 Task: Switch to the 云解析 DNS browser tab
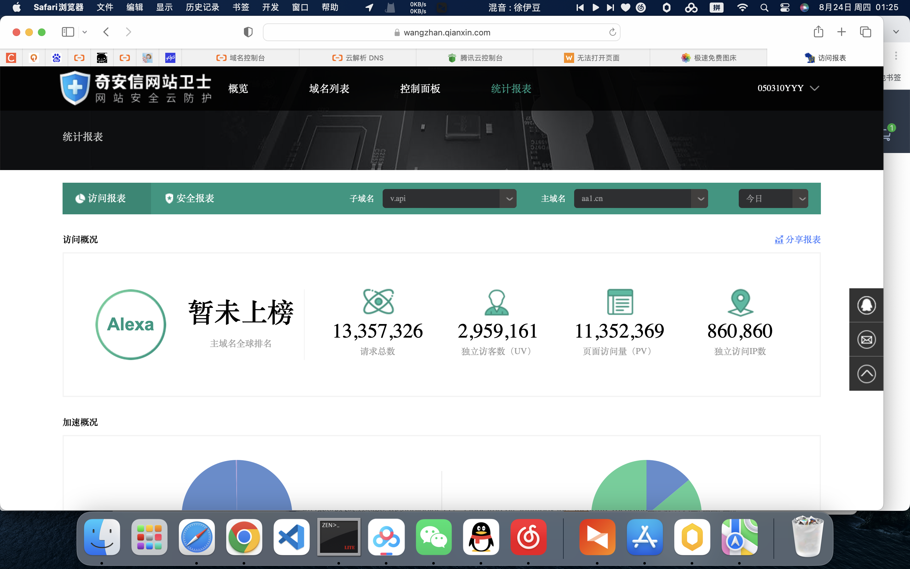(358, 58)
